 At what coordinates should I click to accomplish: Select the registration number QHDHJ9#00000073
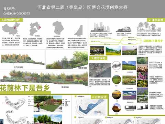pyautogui.click(x=16, y=13)
